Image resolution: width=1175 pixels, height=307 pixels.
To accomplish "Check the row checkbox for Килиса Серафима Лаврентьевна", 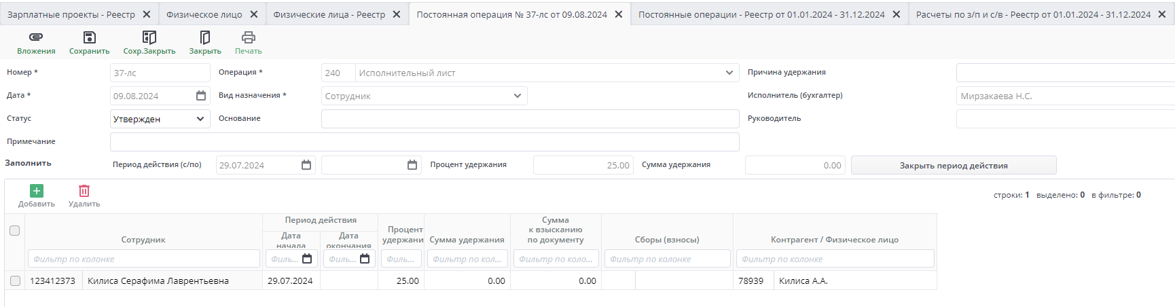I will tap(15, 281).
